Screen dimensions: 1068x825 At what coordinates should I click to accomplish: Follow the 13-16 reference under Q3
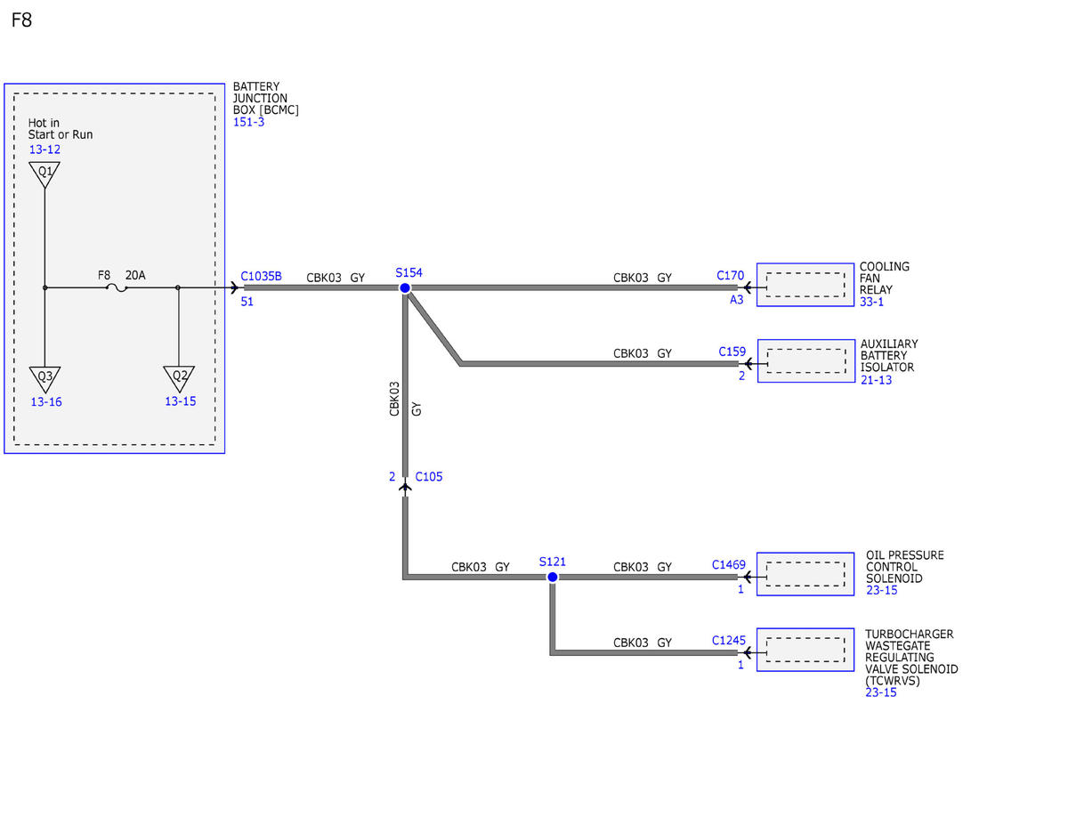click(46, 402)
